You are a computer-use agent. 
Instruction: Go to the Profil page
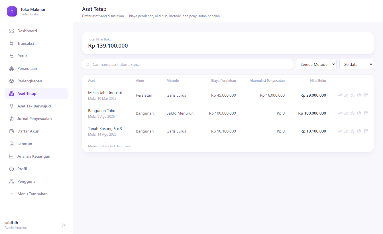[36, 169]
